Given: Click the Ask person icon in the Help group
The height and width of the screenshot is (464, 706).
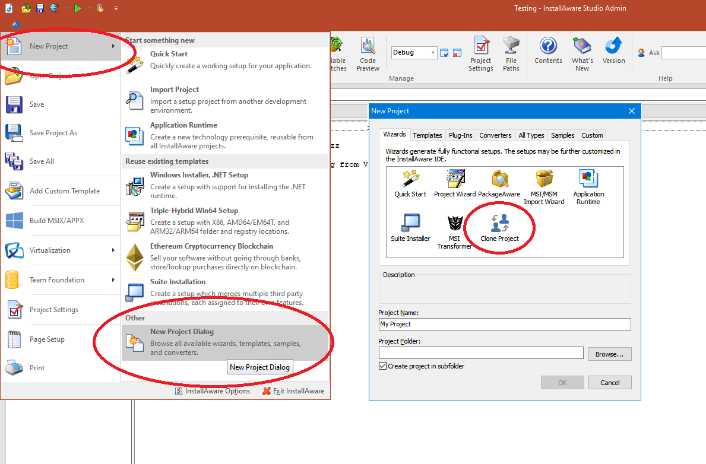Looking at the screenshot, I should click(642, 53).
